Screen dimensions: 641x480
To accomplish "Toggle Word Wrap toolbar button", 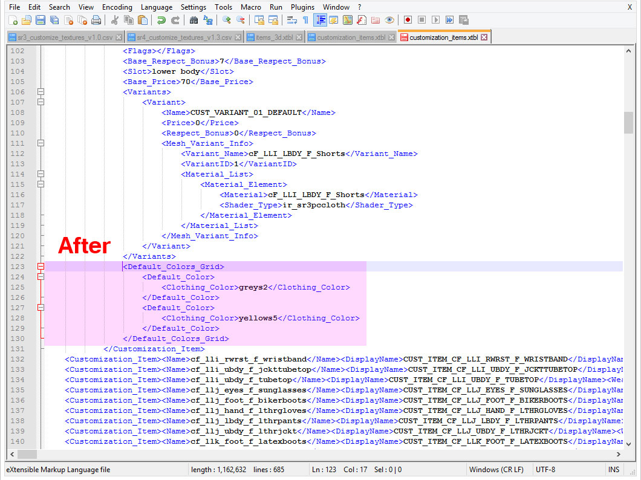I will coord(291,20).
